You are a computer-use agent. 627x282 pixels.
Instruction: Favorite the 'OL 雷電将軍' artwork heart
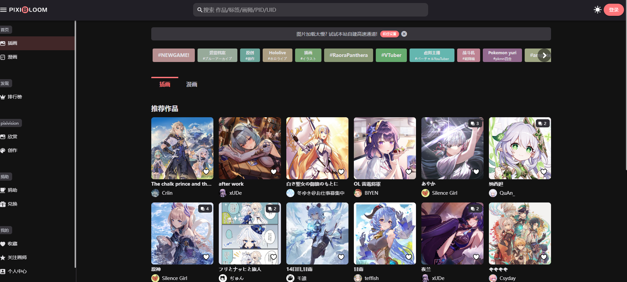(x=409, y=172)
